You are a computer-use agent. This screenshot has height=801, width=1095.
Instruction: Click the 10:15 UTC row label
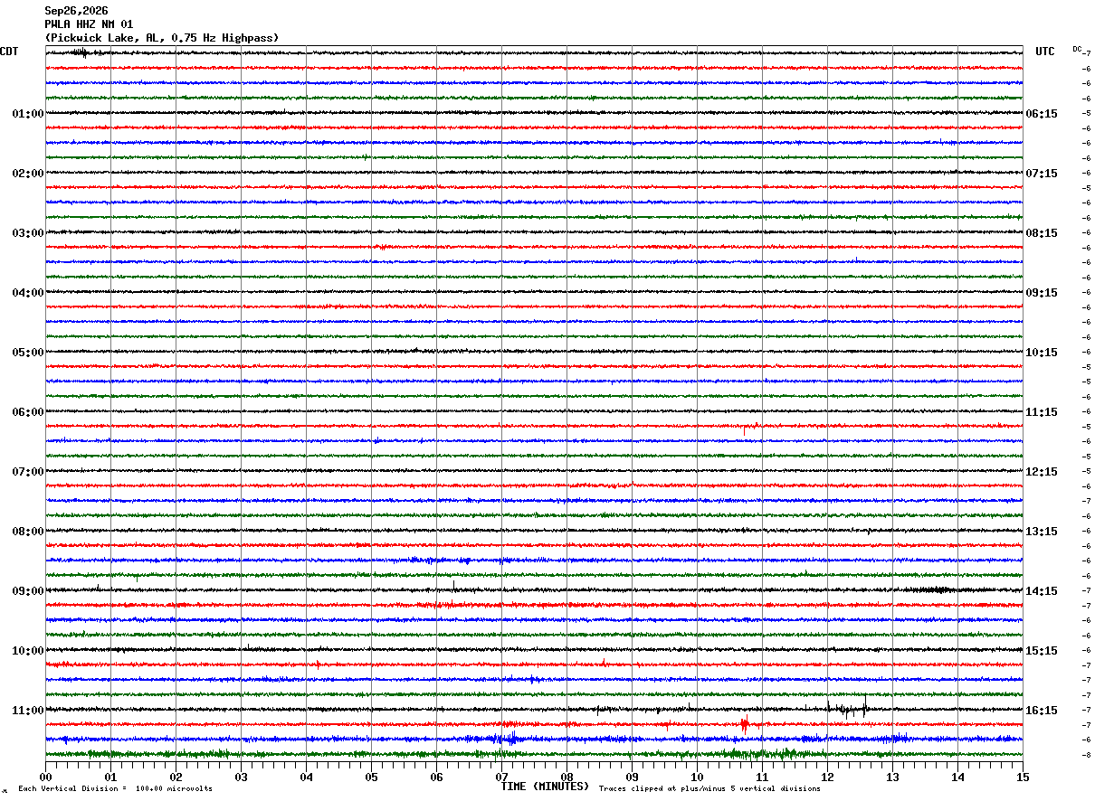(1042, 353)
